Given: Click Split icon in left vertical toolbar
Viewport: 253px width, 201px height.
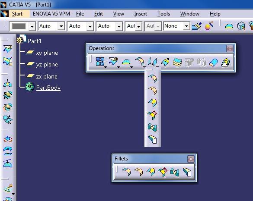Looking at the screenshot, I should [8, 49].
